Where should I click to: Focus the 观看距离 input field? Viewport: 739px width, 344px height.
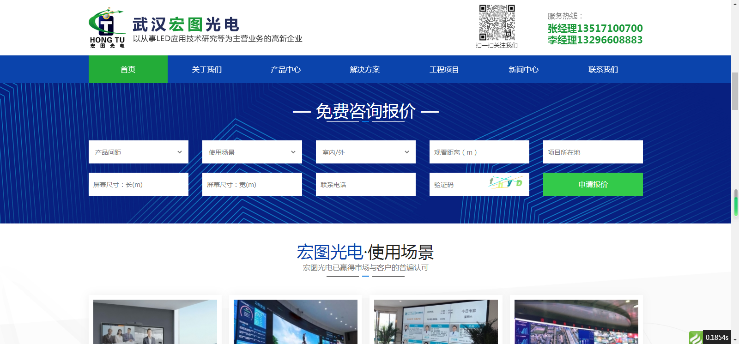coord(479,152)
